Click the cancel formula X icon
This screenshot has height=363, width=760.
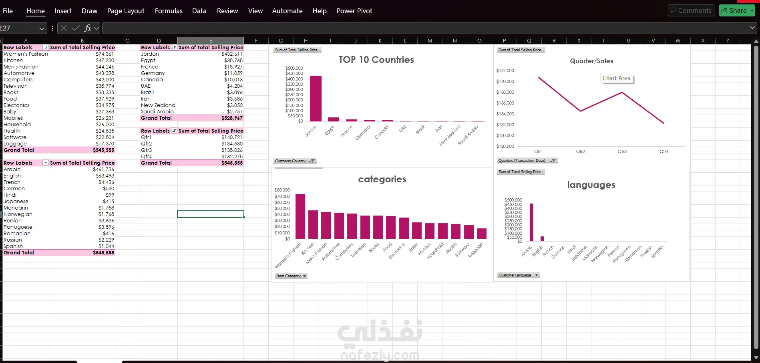click(x=64, y=28)
